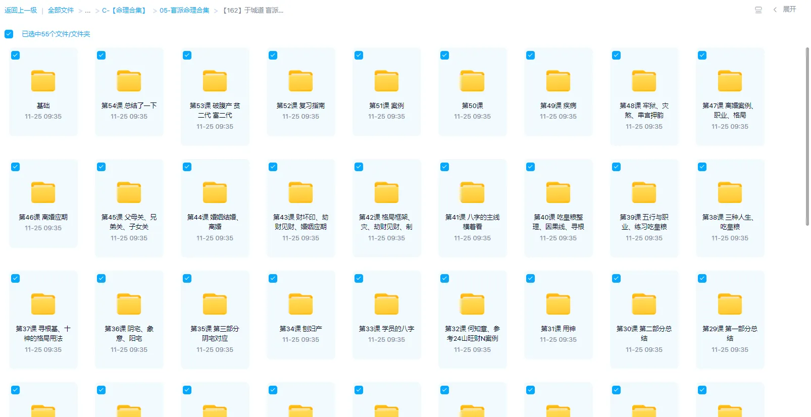Open the 第43课 财坏印 folder icon
The height and width of the screenshot is (417, 811).
[x=300, y=192]
